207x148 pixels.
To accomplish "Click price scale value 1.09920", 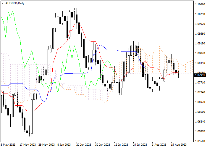I will click(x=200, y=24).
